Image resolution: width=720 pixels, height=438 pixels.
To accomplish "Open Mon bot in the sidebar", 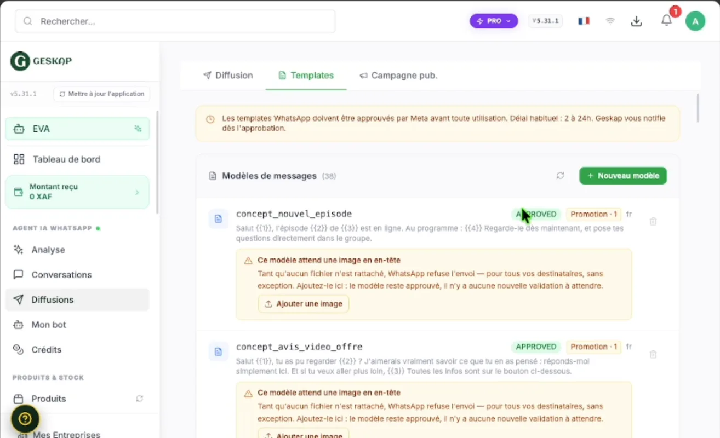I will (x=77, y=325).
